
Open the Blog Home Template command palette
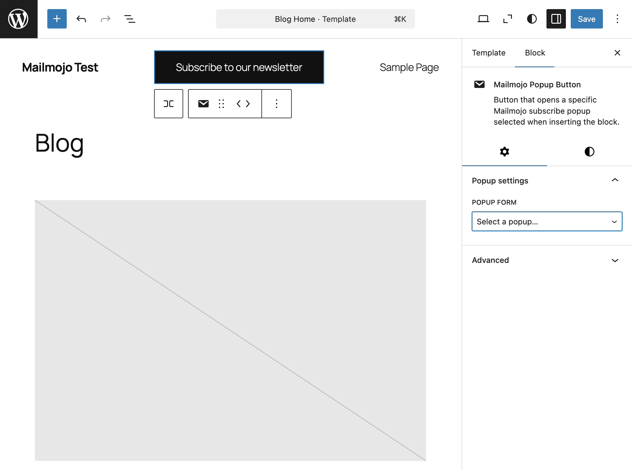315,19
